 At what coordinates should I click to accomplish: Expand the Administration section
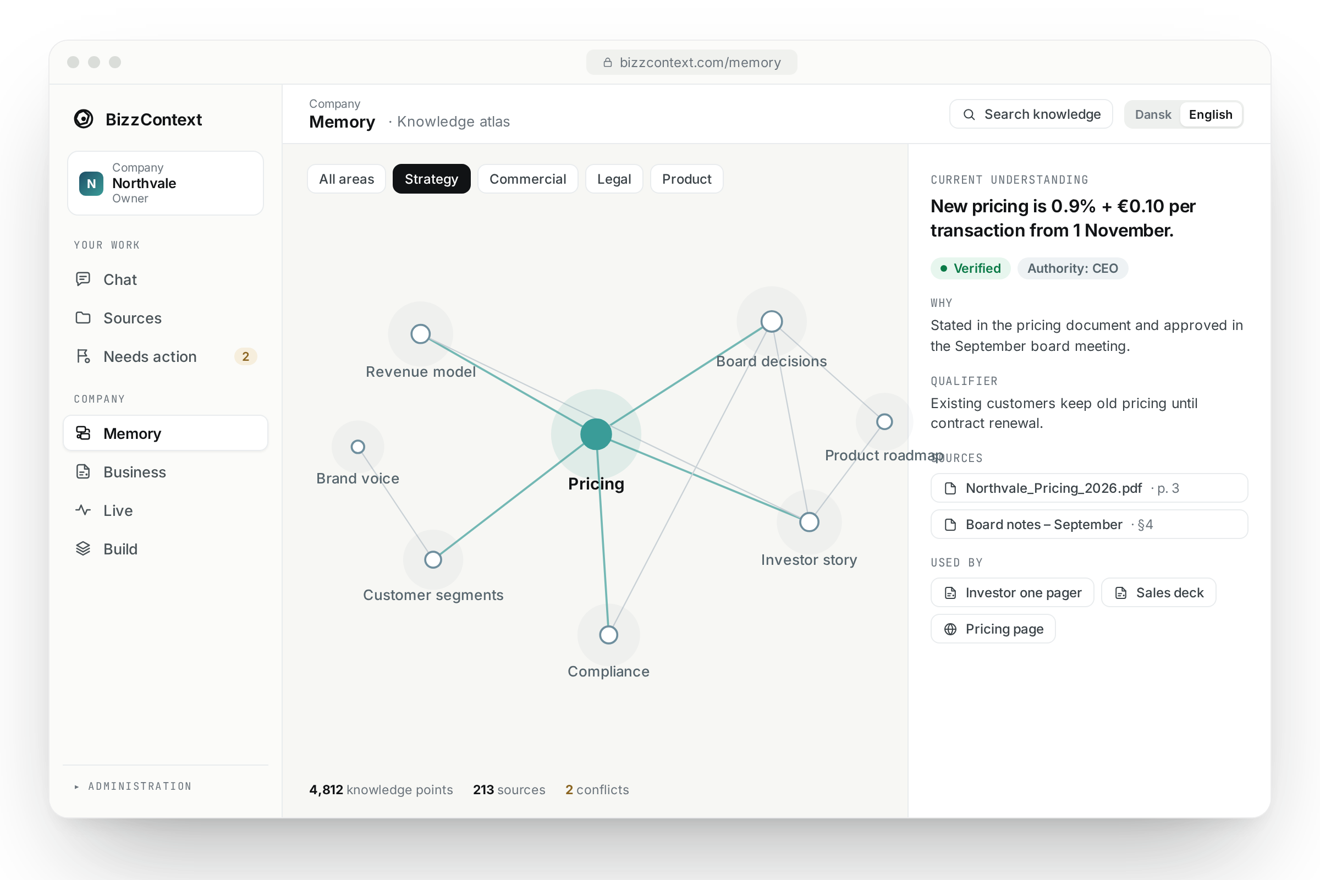pyautogui.click(x=134, y=787)
